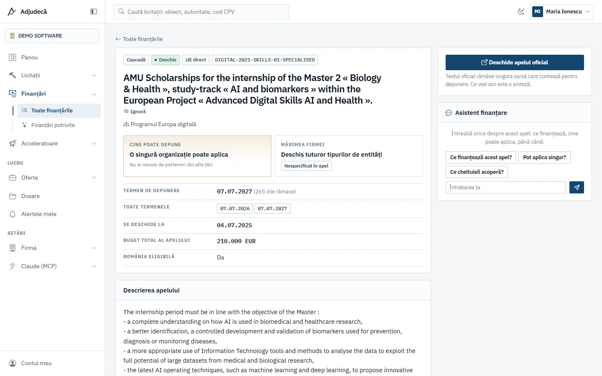Open the DEMO SOFTWARE company selector
This screenshot has height=376, width=602.
point(52,36)
